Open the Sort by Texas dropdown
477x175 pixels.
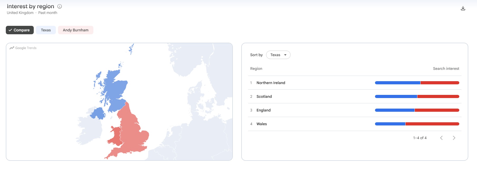coord(278,55)
